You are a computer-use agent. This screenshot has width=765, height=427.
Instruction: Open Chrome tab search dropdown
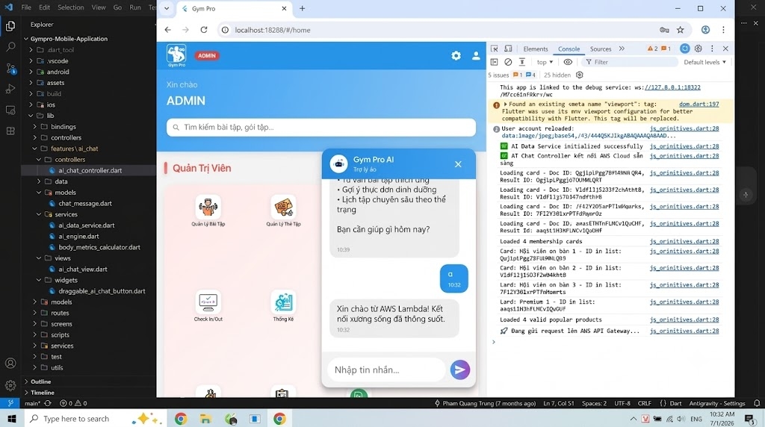(x=167, y=8)
